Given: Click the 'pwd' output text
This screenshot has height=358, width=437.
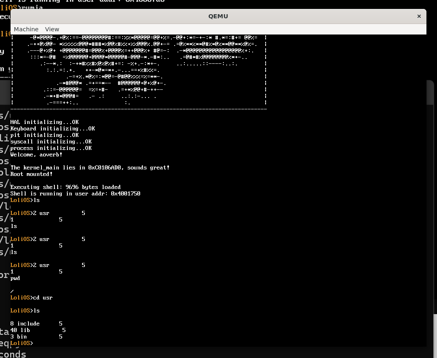Looking at the screenshot, I should coord(15,278).
